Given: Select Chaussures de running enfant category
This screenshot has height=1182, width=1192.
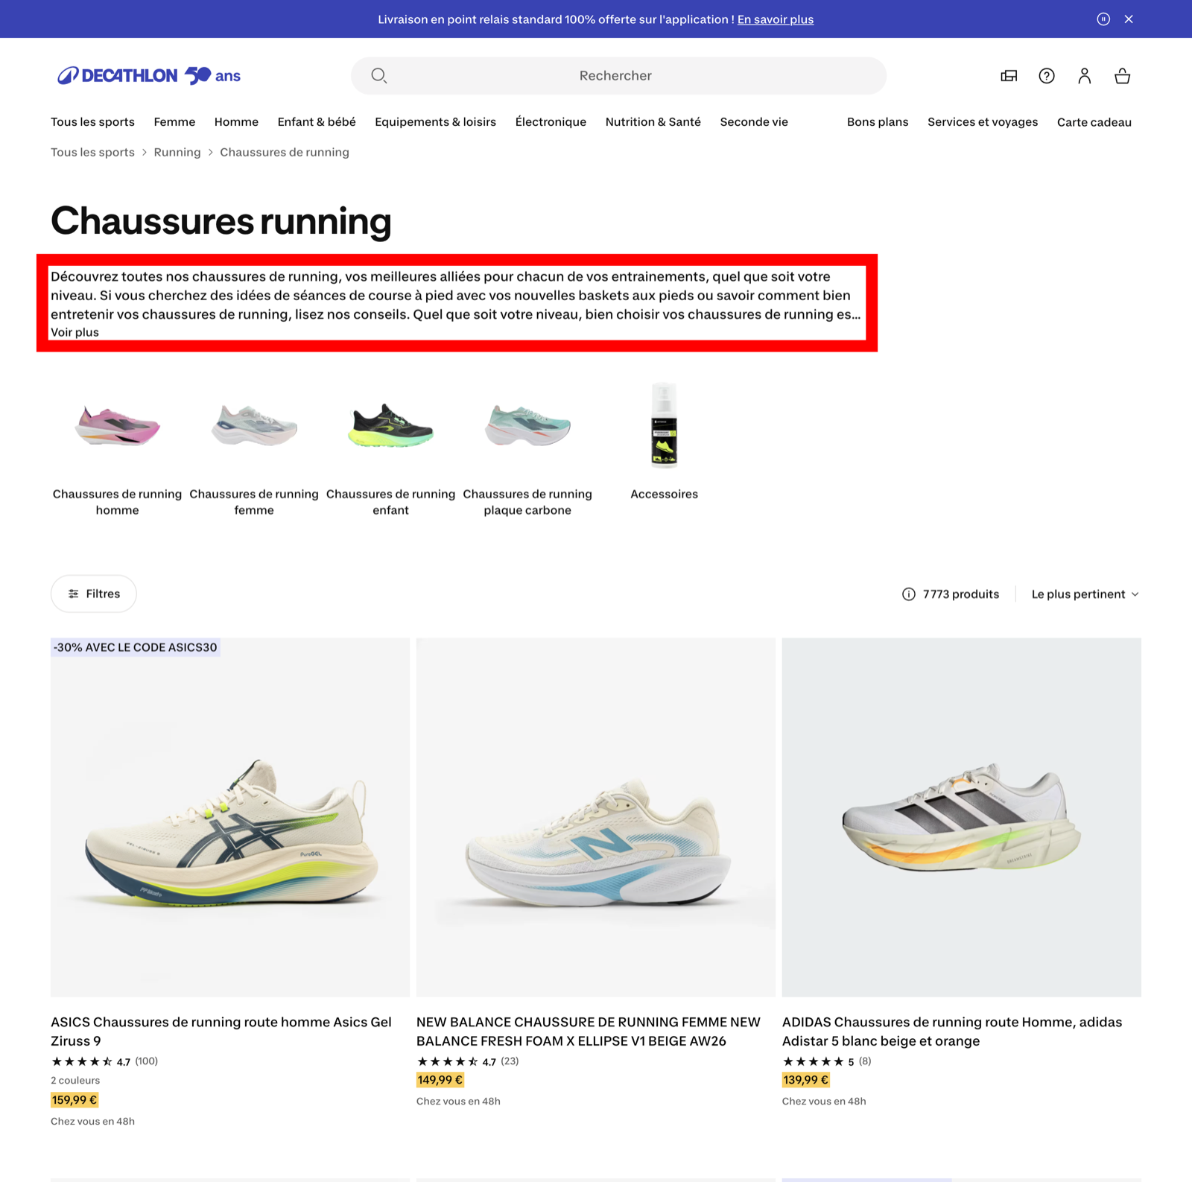Looking at the screenshot, I should (390, 449).
